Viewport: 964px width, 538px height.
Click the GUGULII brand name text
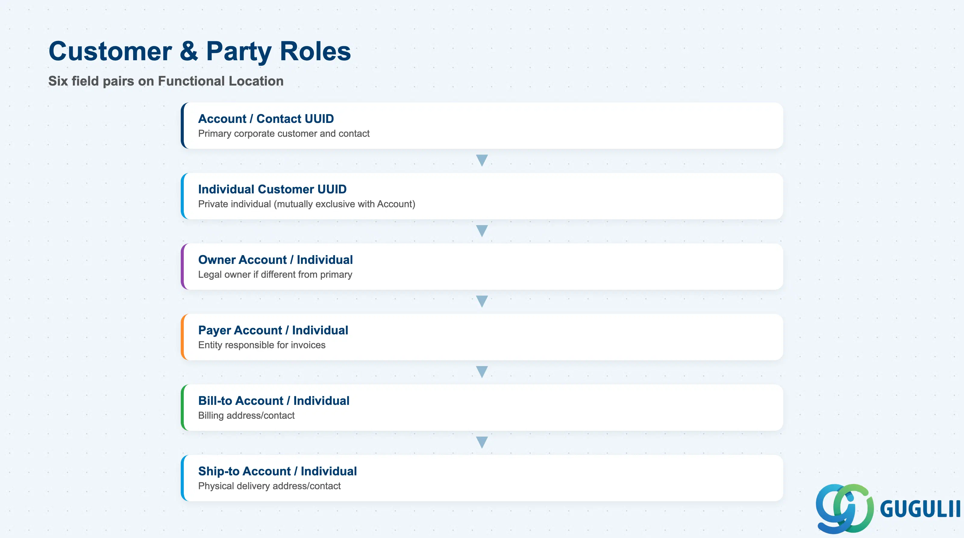920,509
